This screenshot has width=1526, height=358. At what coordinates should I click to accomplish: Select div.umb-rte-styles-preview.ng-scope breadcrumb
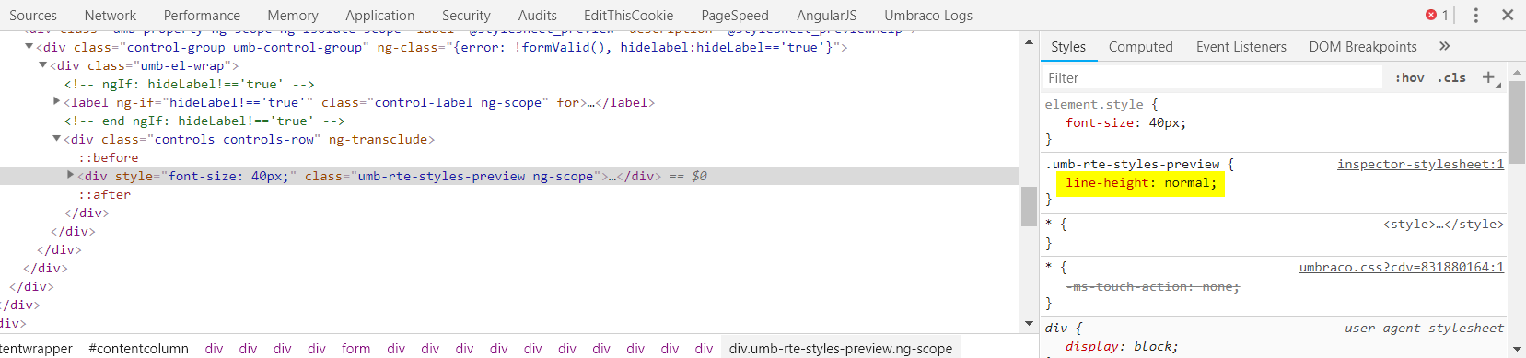841,349
